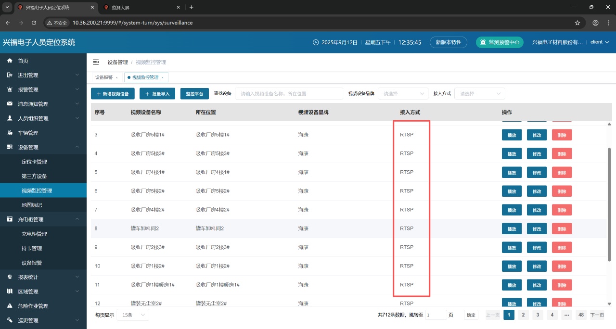Viewport: 616px width, 329px height.
Task: Click 修改 for 罐车卸料间2 row
Action: pyautogui.click(x=537, y=228)
